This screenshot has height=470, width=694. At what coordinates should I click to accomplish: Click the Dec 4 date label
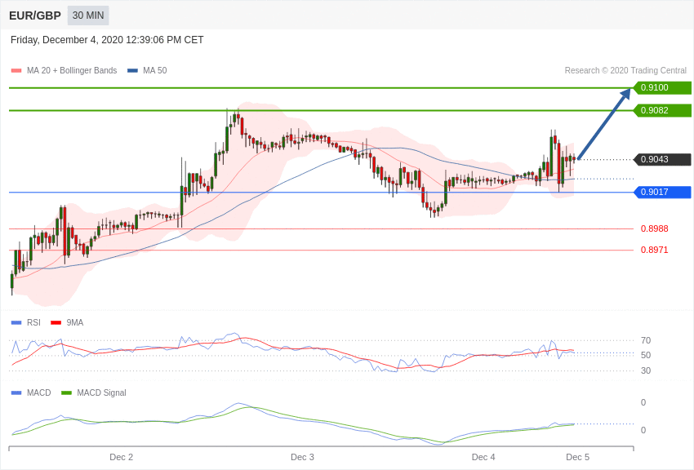483,457
